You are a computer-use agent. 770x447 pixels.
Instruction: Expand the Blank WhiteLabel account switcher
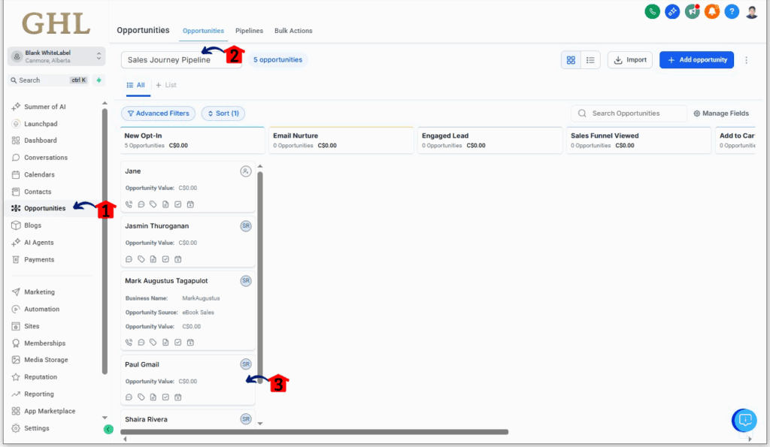[56, 56]
